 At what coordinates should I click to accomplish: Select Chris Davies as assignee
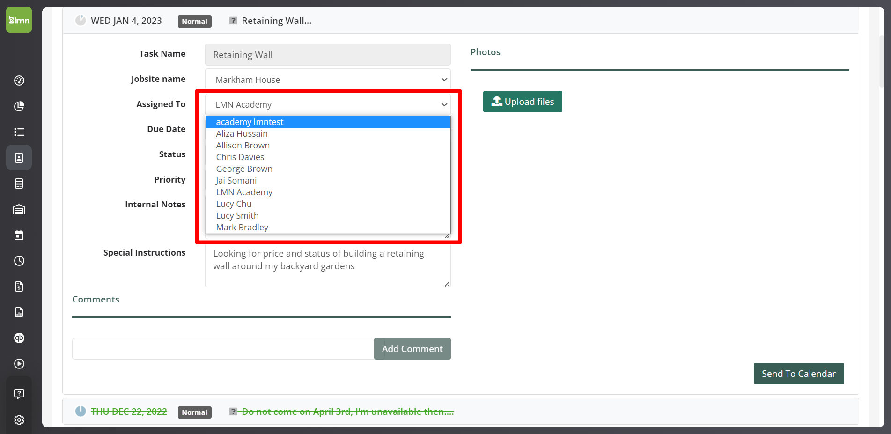point(328,157)
